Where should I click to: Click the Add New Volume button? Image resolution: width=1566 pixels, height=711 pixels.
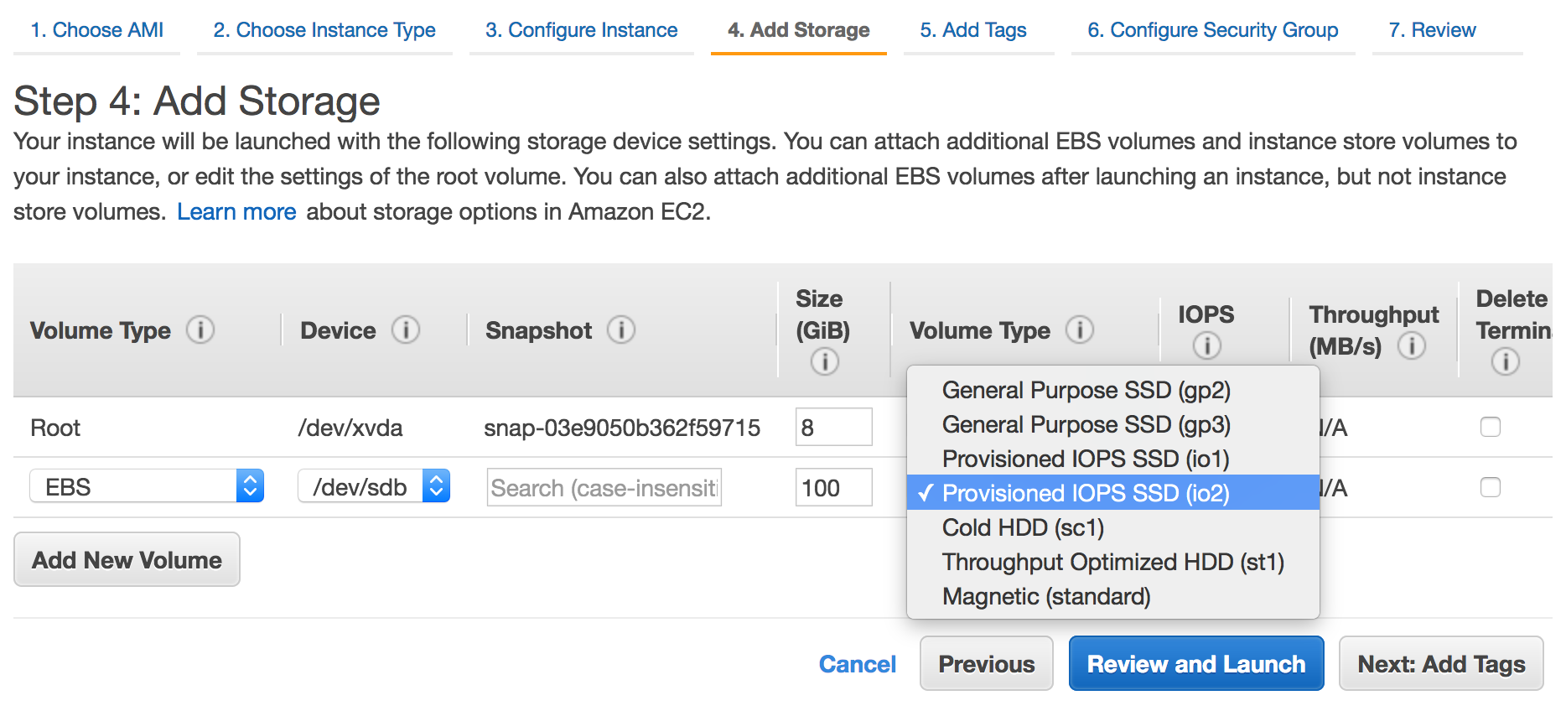127,560
